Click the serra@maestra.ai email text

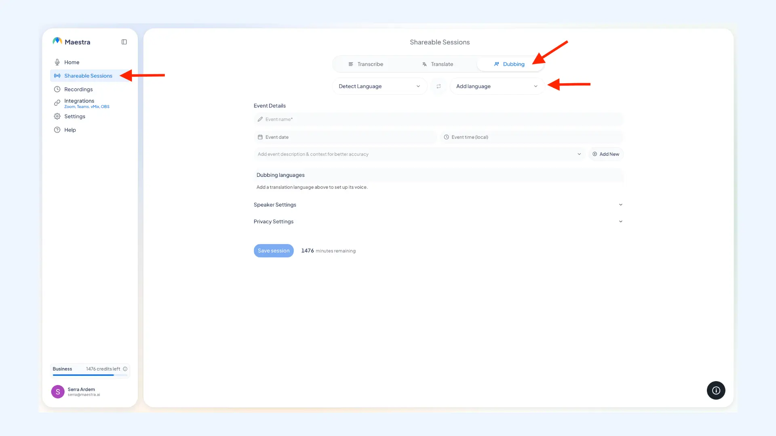pyautogui.click(x=84, y=395)
